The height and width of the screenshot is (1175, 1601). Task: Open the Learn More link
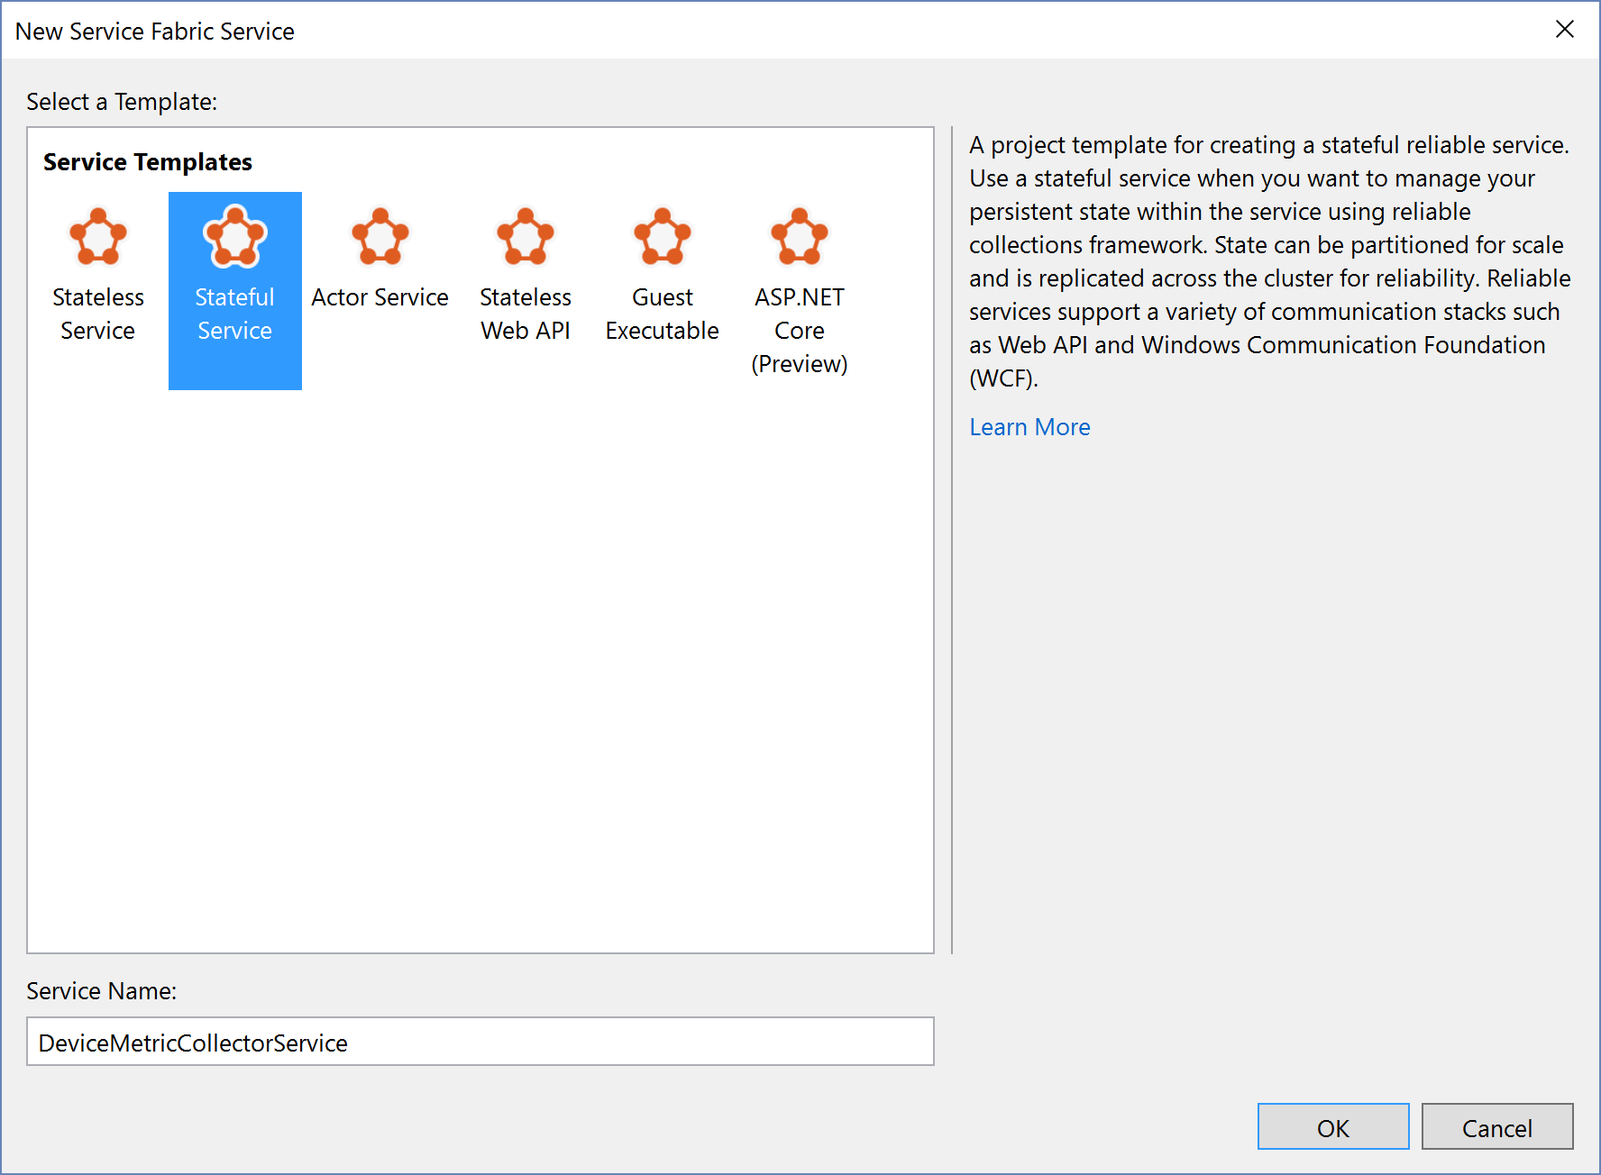click(x=1029, y=427)
